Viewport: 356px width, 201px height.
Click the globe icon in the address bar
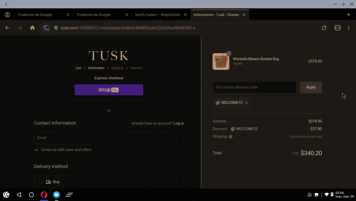[46, 28]
